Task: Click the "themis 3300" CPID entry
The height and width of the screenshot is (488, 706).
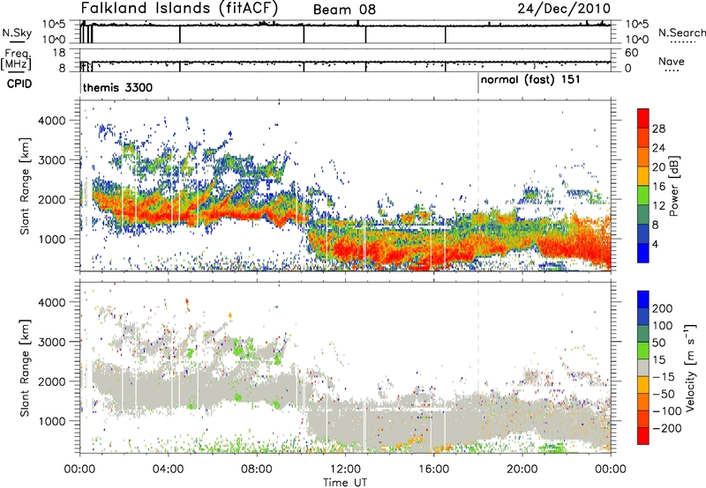Action: click(118, 87)
